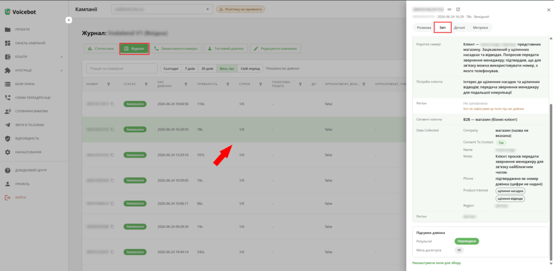Select the Свій період filter option
The image size is (554, 271).
(250, 69)
